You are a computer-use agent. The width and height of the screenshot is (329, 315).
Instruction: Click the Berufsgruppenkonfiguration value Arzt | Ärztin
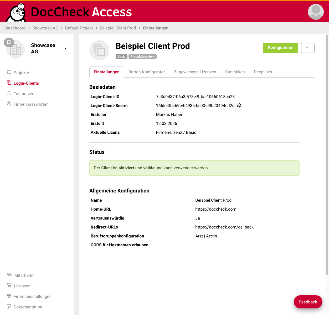pyautogui.click(x=206, y=236)
